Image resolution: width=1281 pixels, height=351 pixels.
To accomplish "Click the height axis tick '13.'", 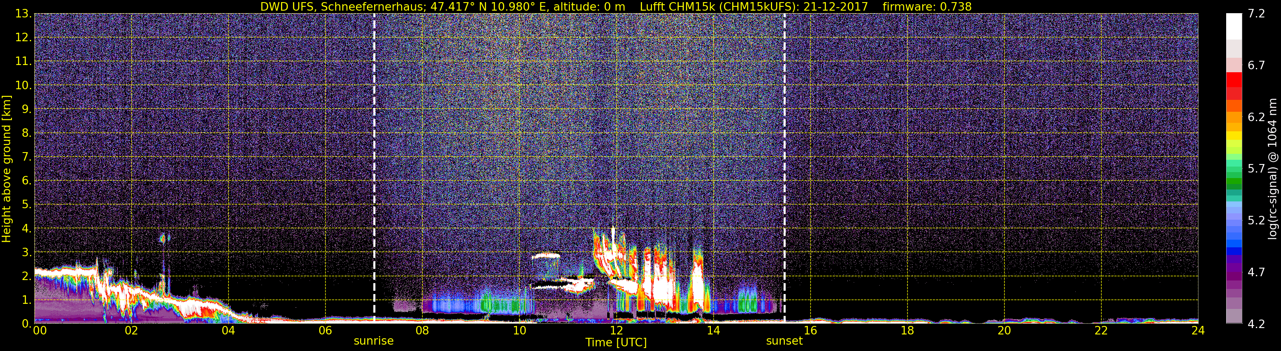I will tap(23, 14).
